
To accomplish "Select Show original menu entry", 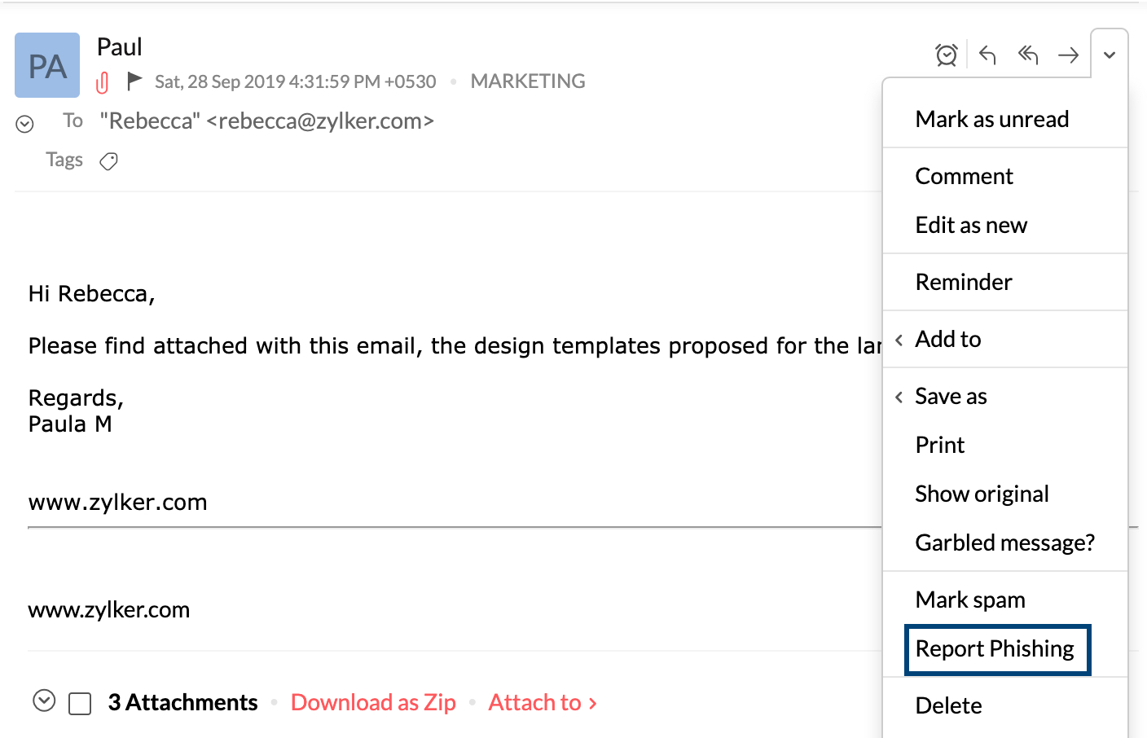I will (x=982, y=494).
